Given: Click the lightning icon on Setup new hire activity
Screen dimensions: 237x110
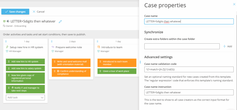Looking at the screenshot, I should (x=7, y=47).
